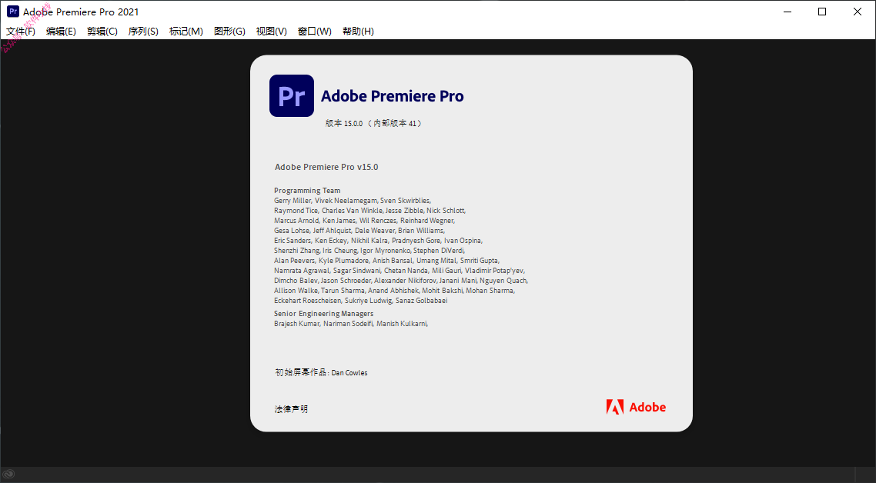
Task: Click the name 'Sanaz Golbabaei'
Action: click(x=421, y=301)
